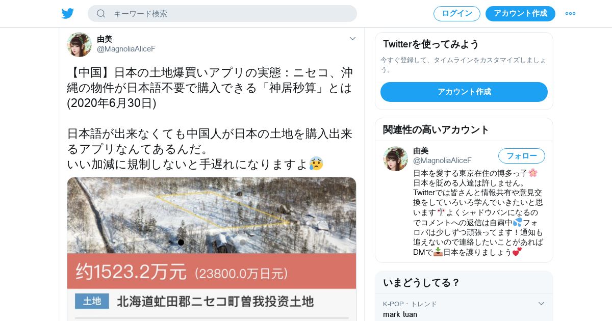612x321 pixels.
Task: Click the search magnifier icon
Action: [101, 13]
